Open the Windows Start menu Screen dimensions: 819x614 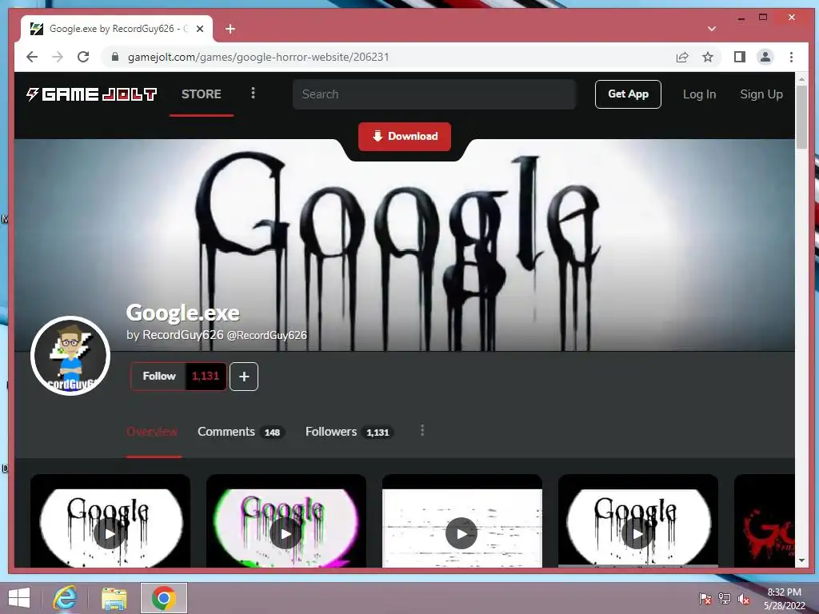click(x=19, y=598)
